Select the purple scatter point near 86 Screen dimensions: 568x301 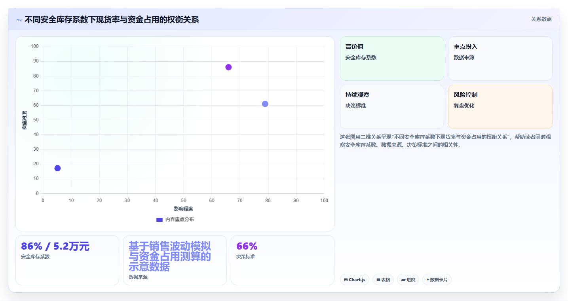[x=228, y=67]
